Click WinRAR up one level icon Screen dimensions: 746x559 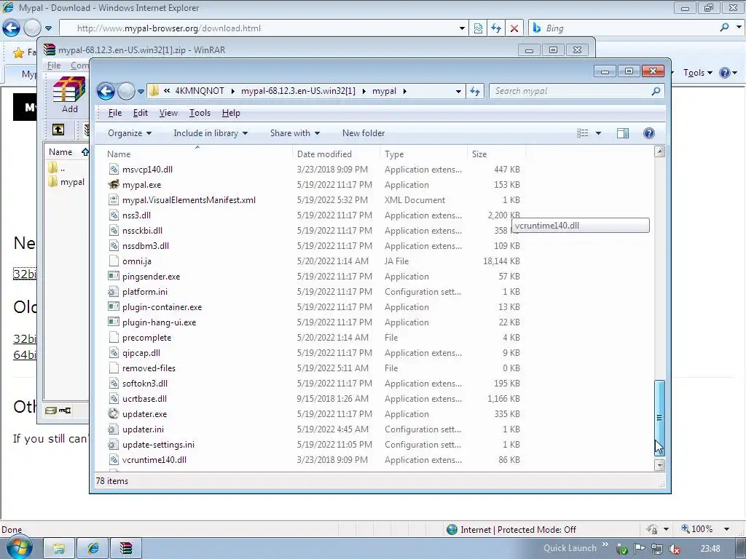tap(58, 130)
